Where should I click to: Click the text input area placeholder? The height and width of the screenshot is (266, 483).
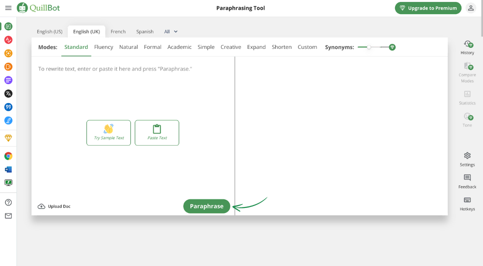[x=115, y=69]
